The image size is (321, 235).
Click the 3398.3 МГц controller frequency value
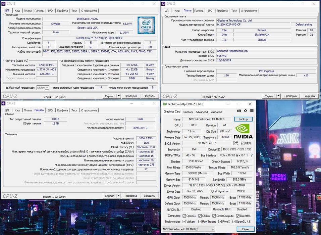click(140, 128)
